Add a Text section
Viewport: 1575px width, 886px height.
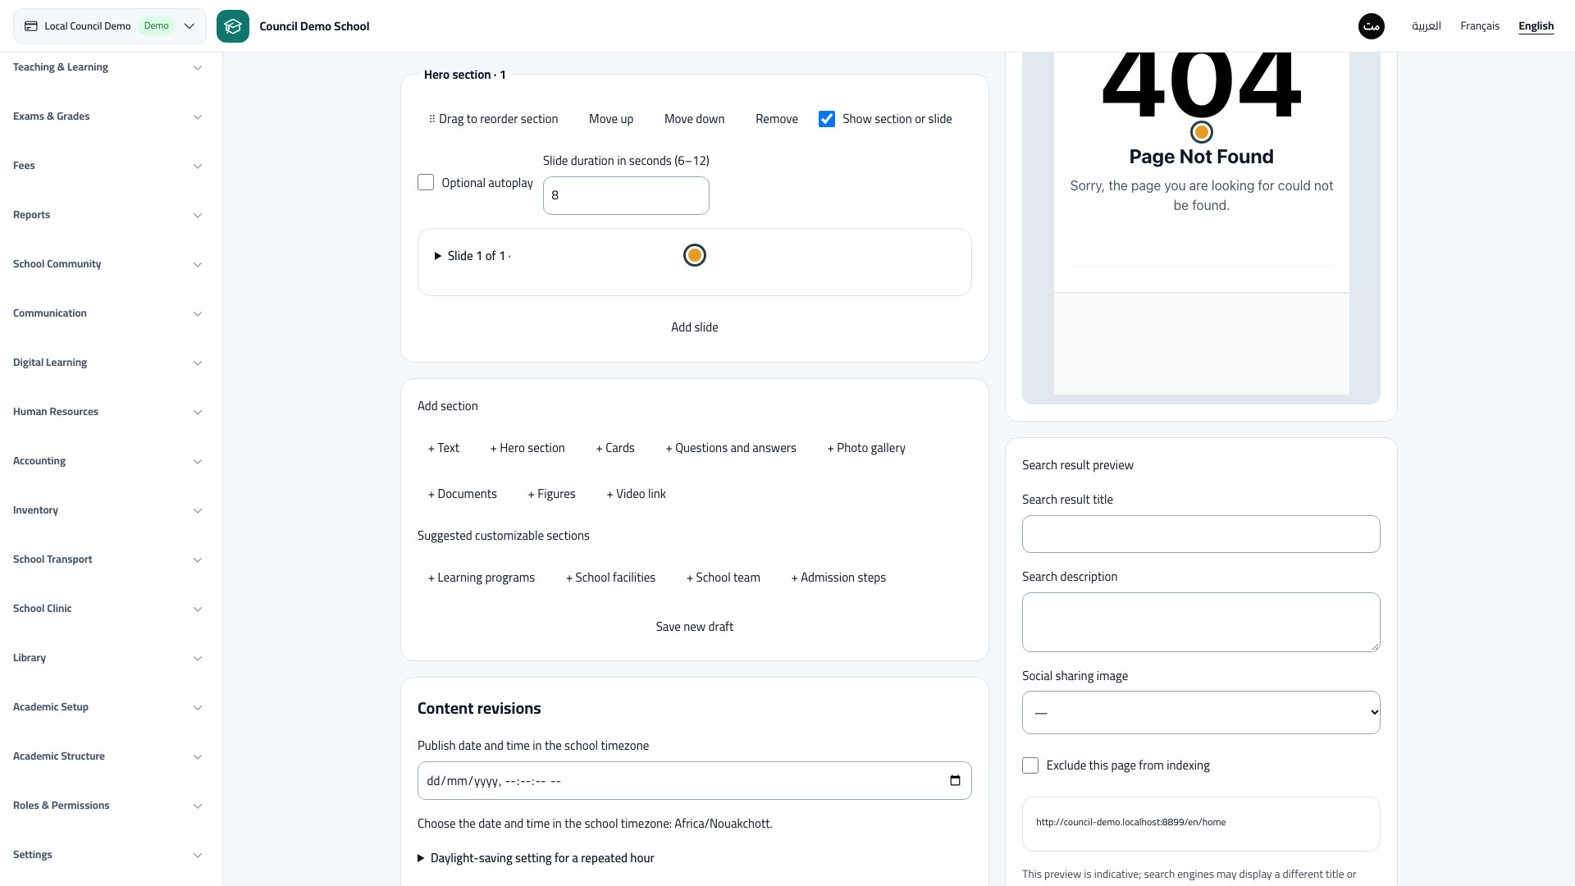pyautogui.click(x=443, y=448)
